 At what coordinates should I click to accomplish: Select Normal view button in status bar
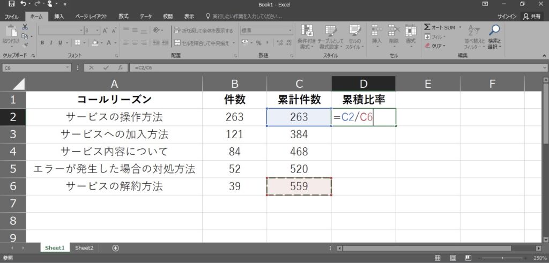[438, 258]
